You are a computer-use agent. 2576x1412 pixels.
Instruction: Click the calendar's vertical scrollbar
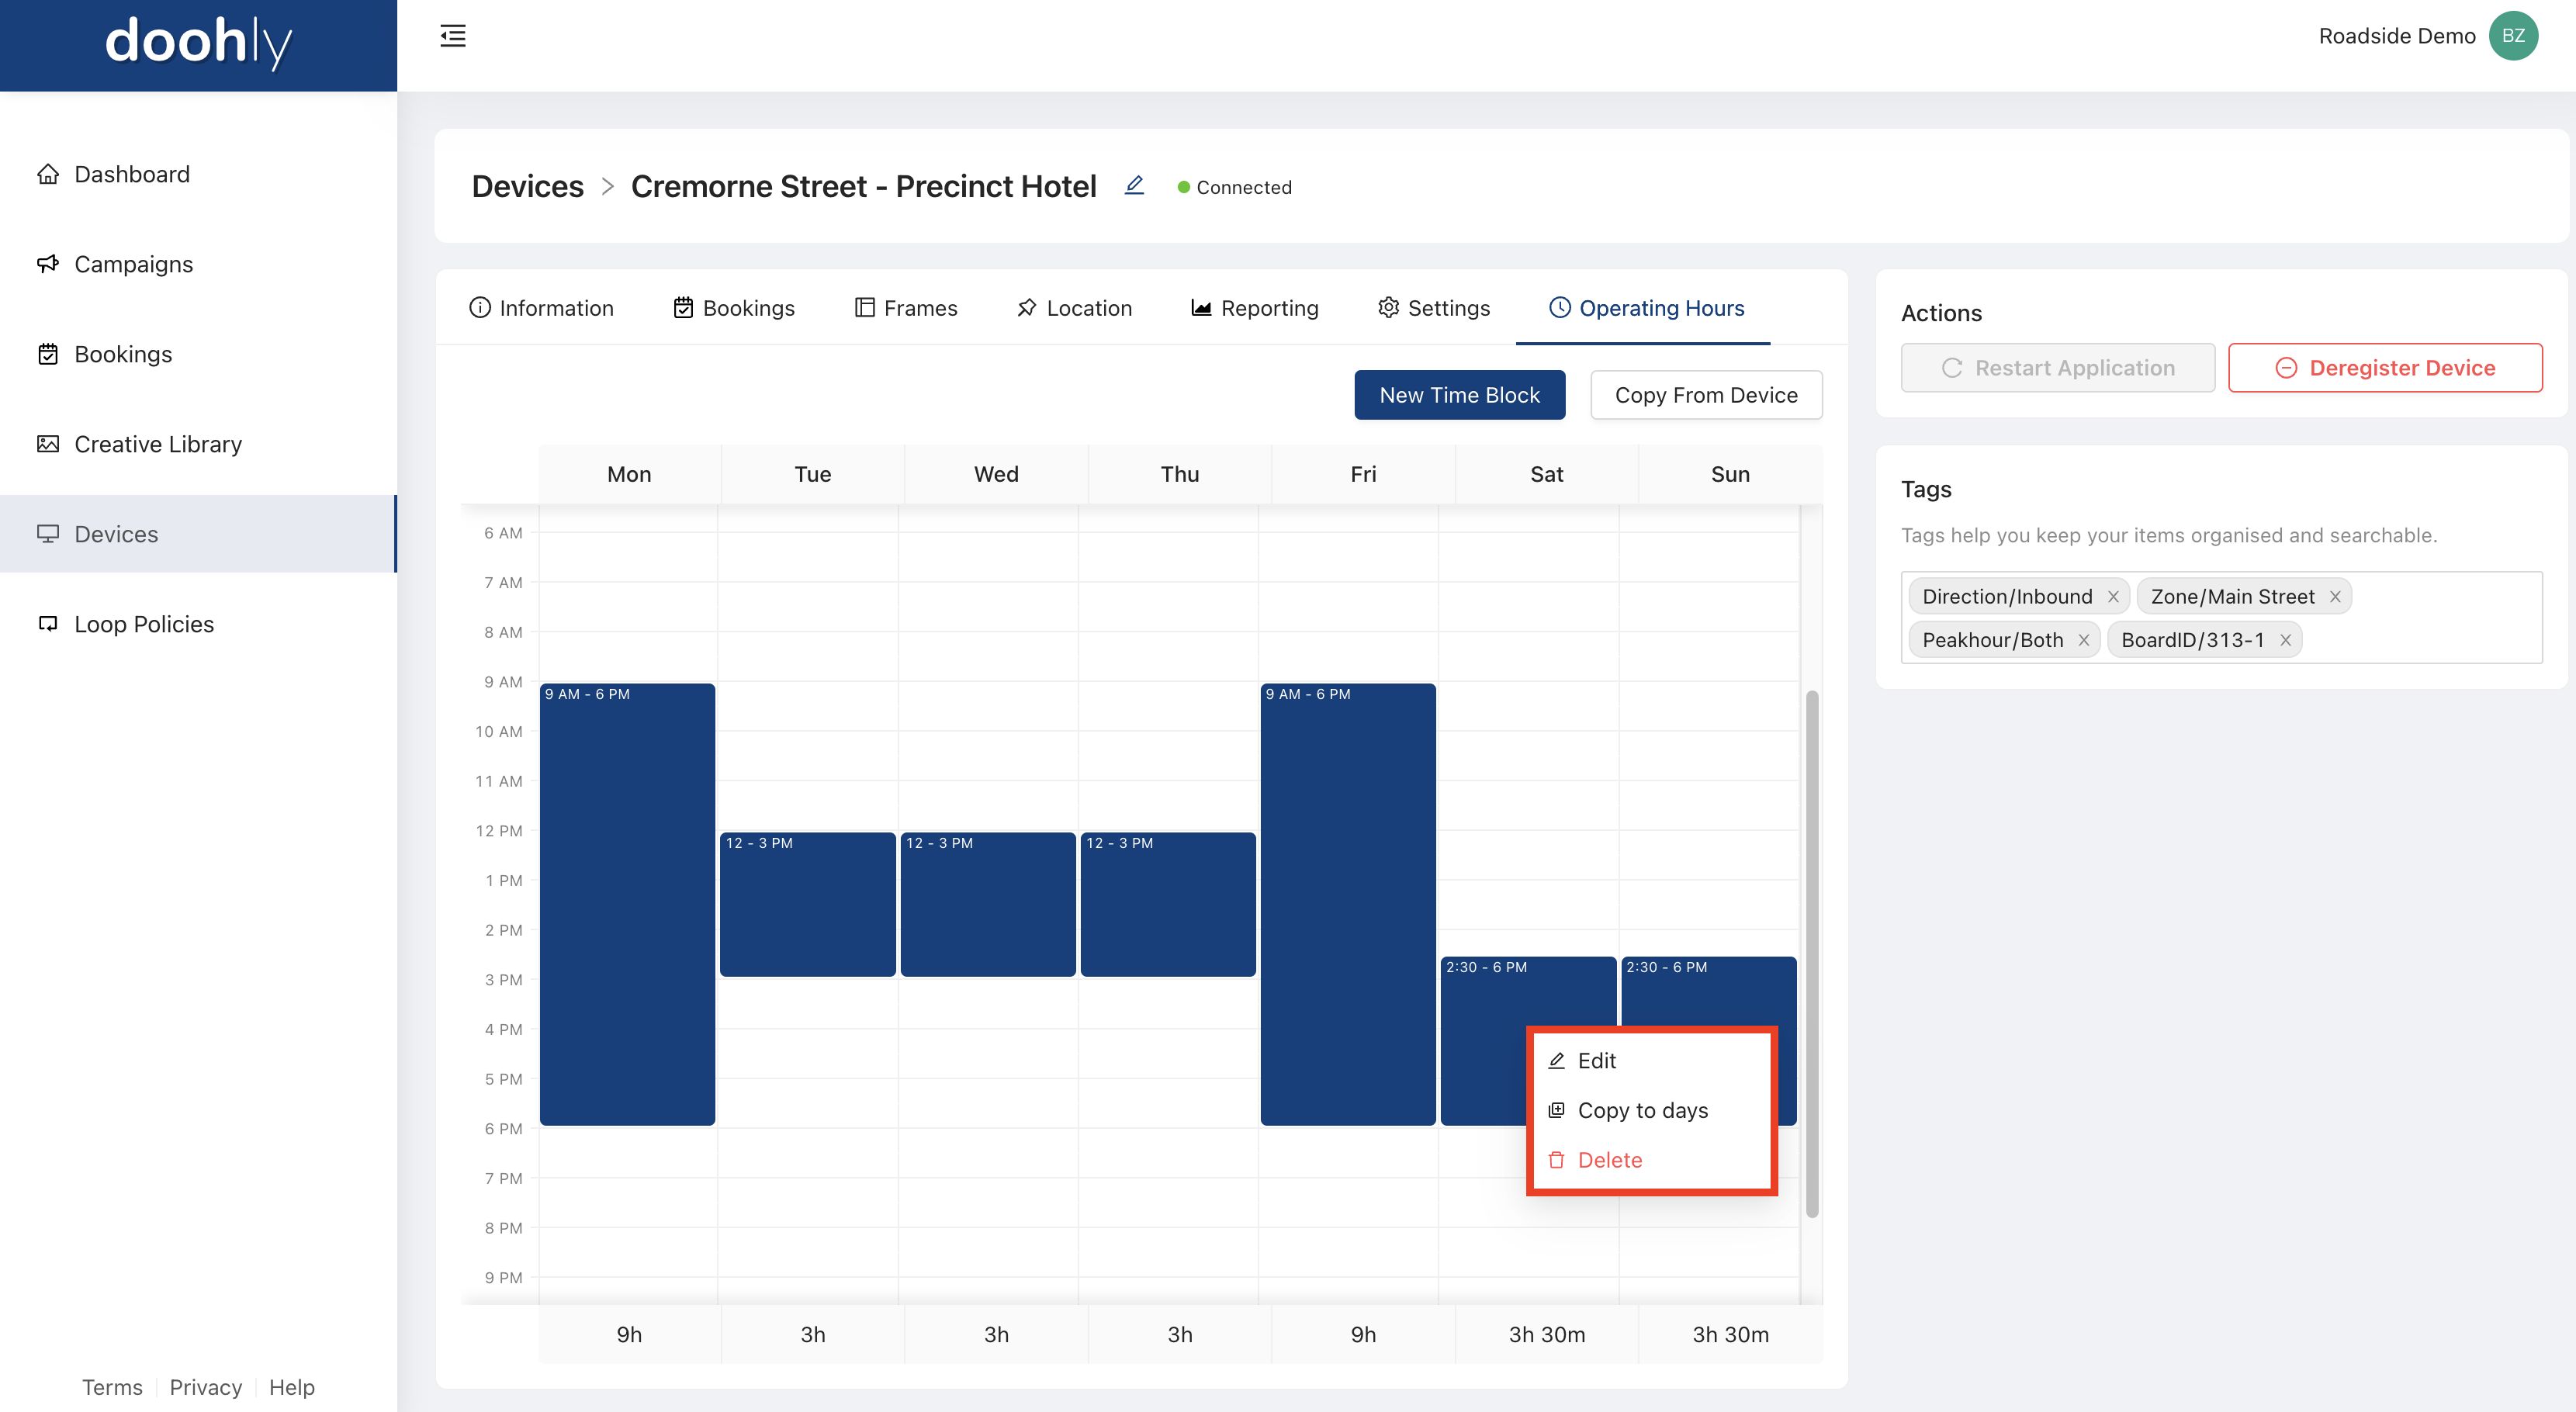tap(1811, 953)
